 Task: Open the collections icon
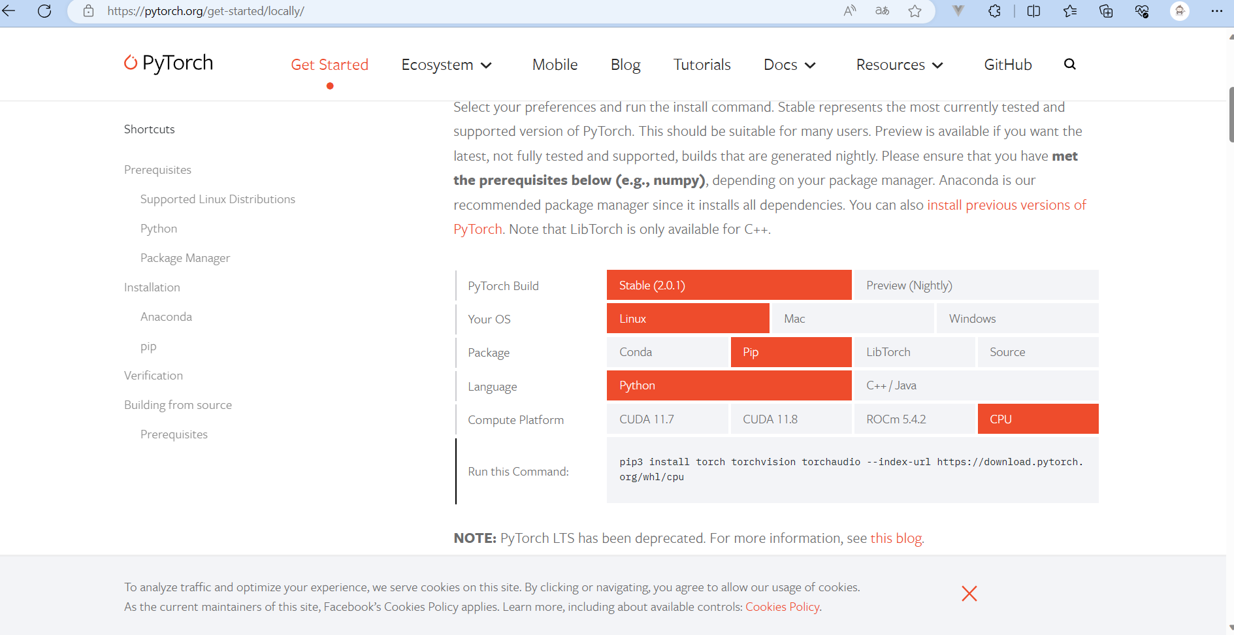[x=1106, y=10]
